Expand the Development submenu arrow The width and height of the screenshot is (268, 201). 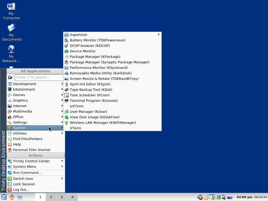[62, 84]
